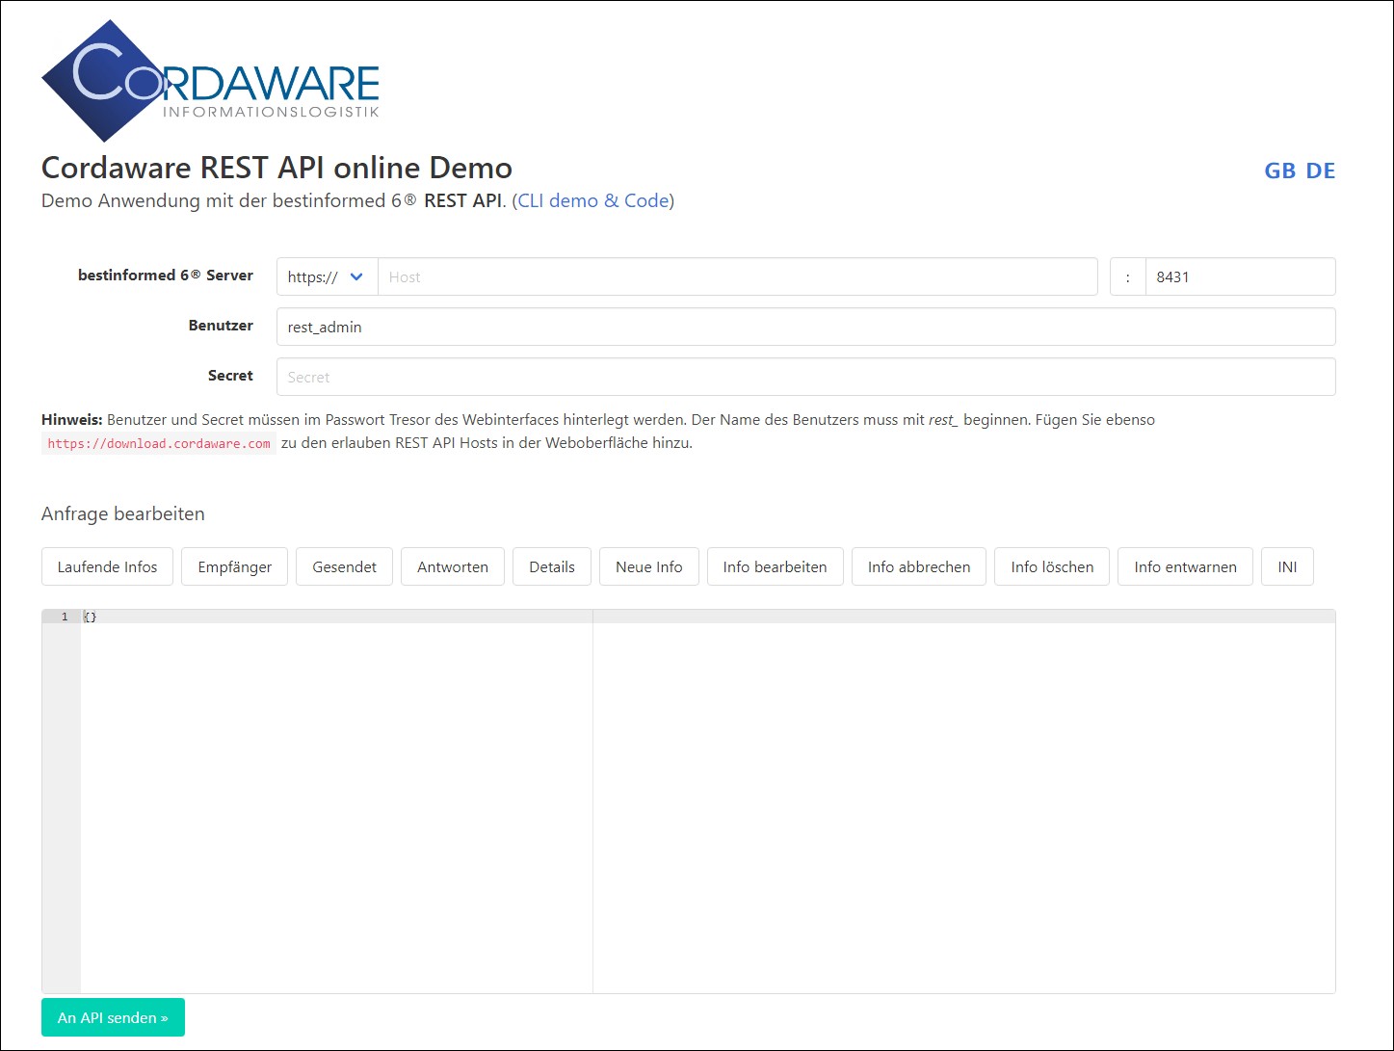Choose the Info entwarnen request template

1185,566
